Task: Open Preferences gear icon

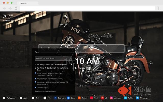Action: tap(4, 98)
